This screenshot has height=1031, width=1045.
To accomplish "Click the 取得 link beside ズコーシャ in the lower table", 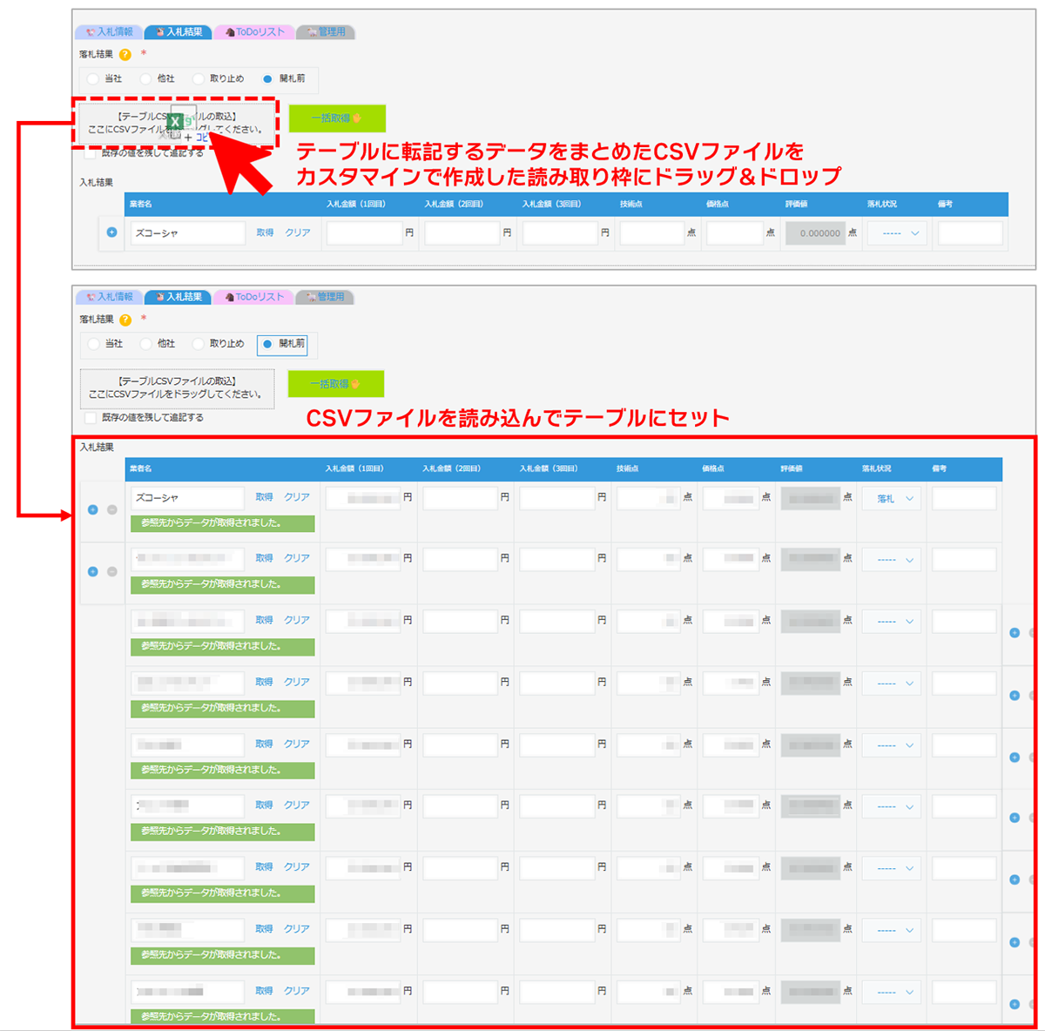I will point(264,497).
